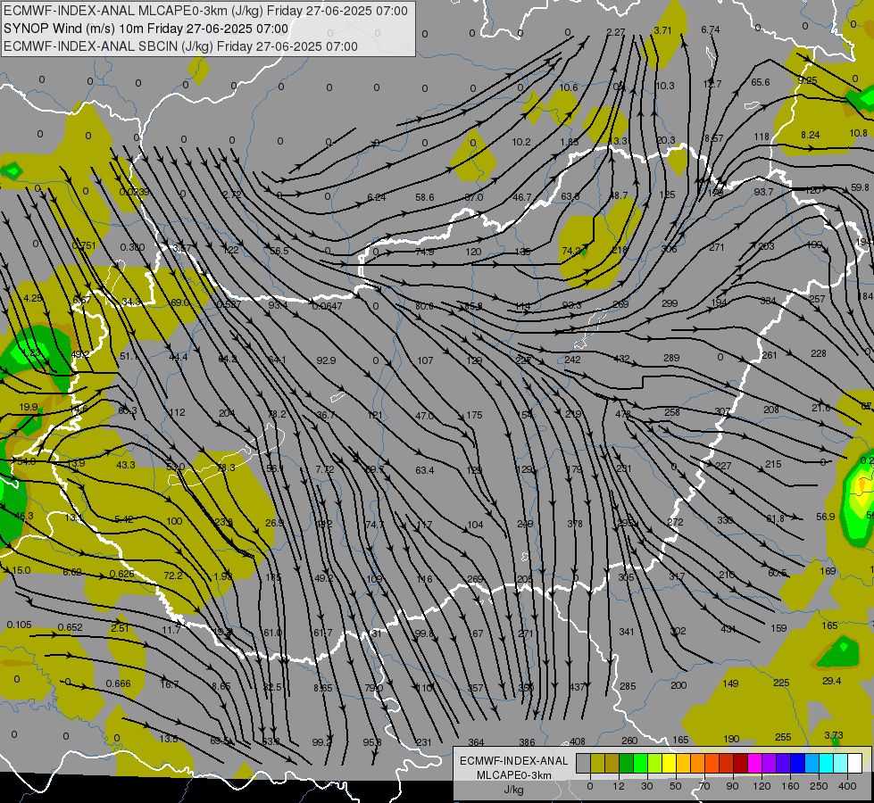Viewport: 874px width, 803px height.
Task: Click the map value 9.25
Action: coord(807,80)
